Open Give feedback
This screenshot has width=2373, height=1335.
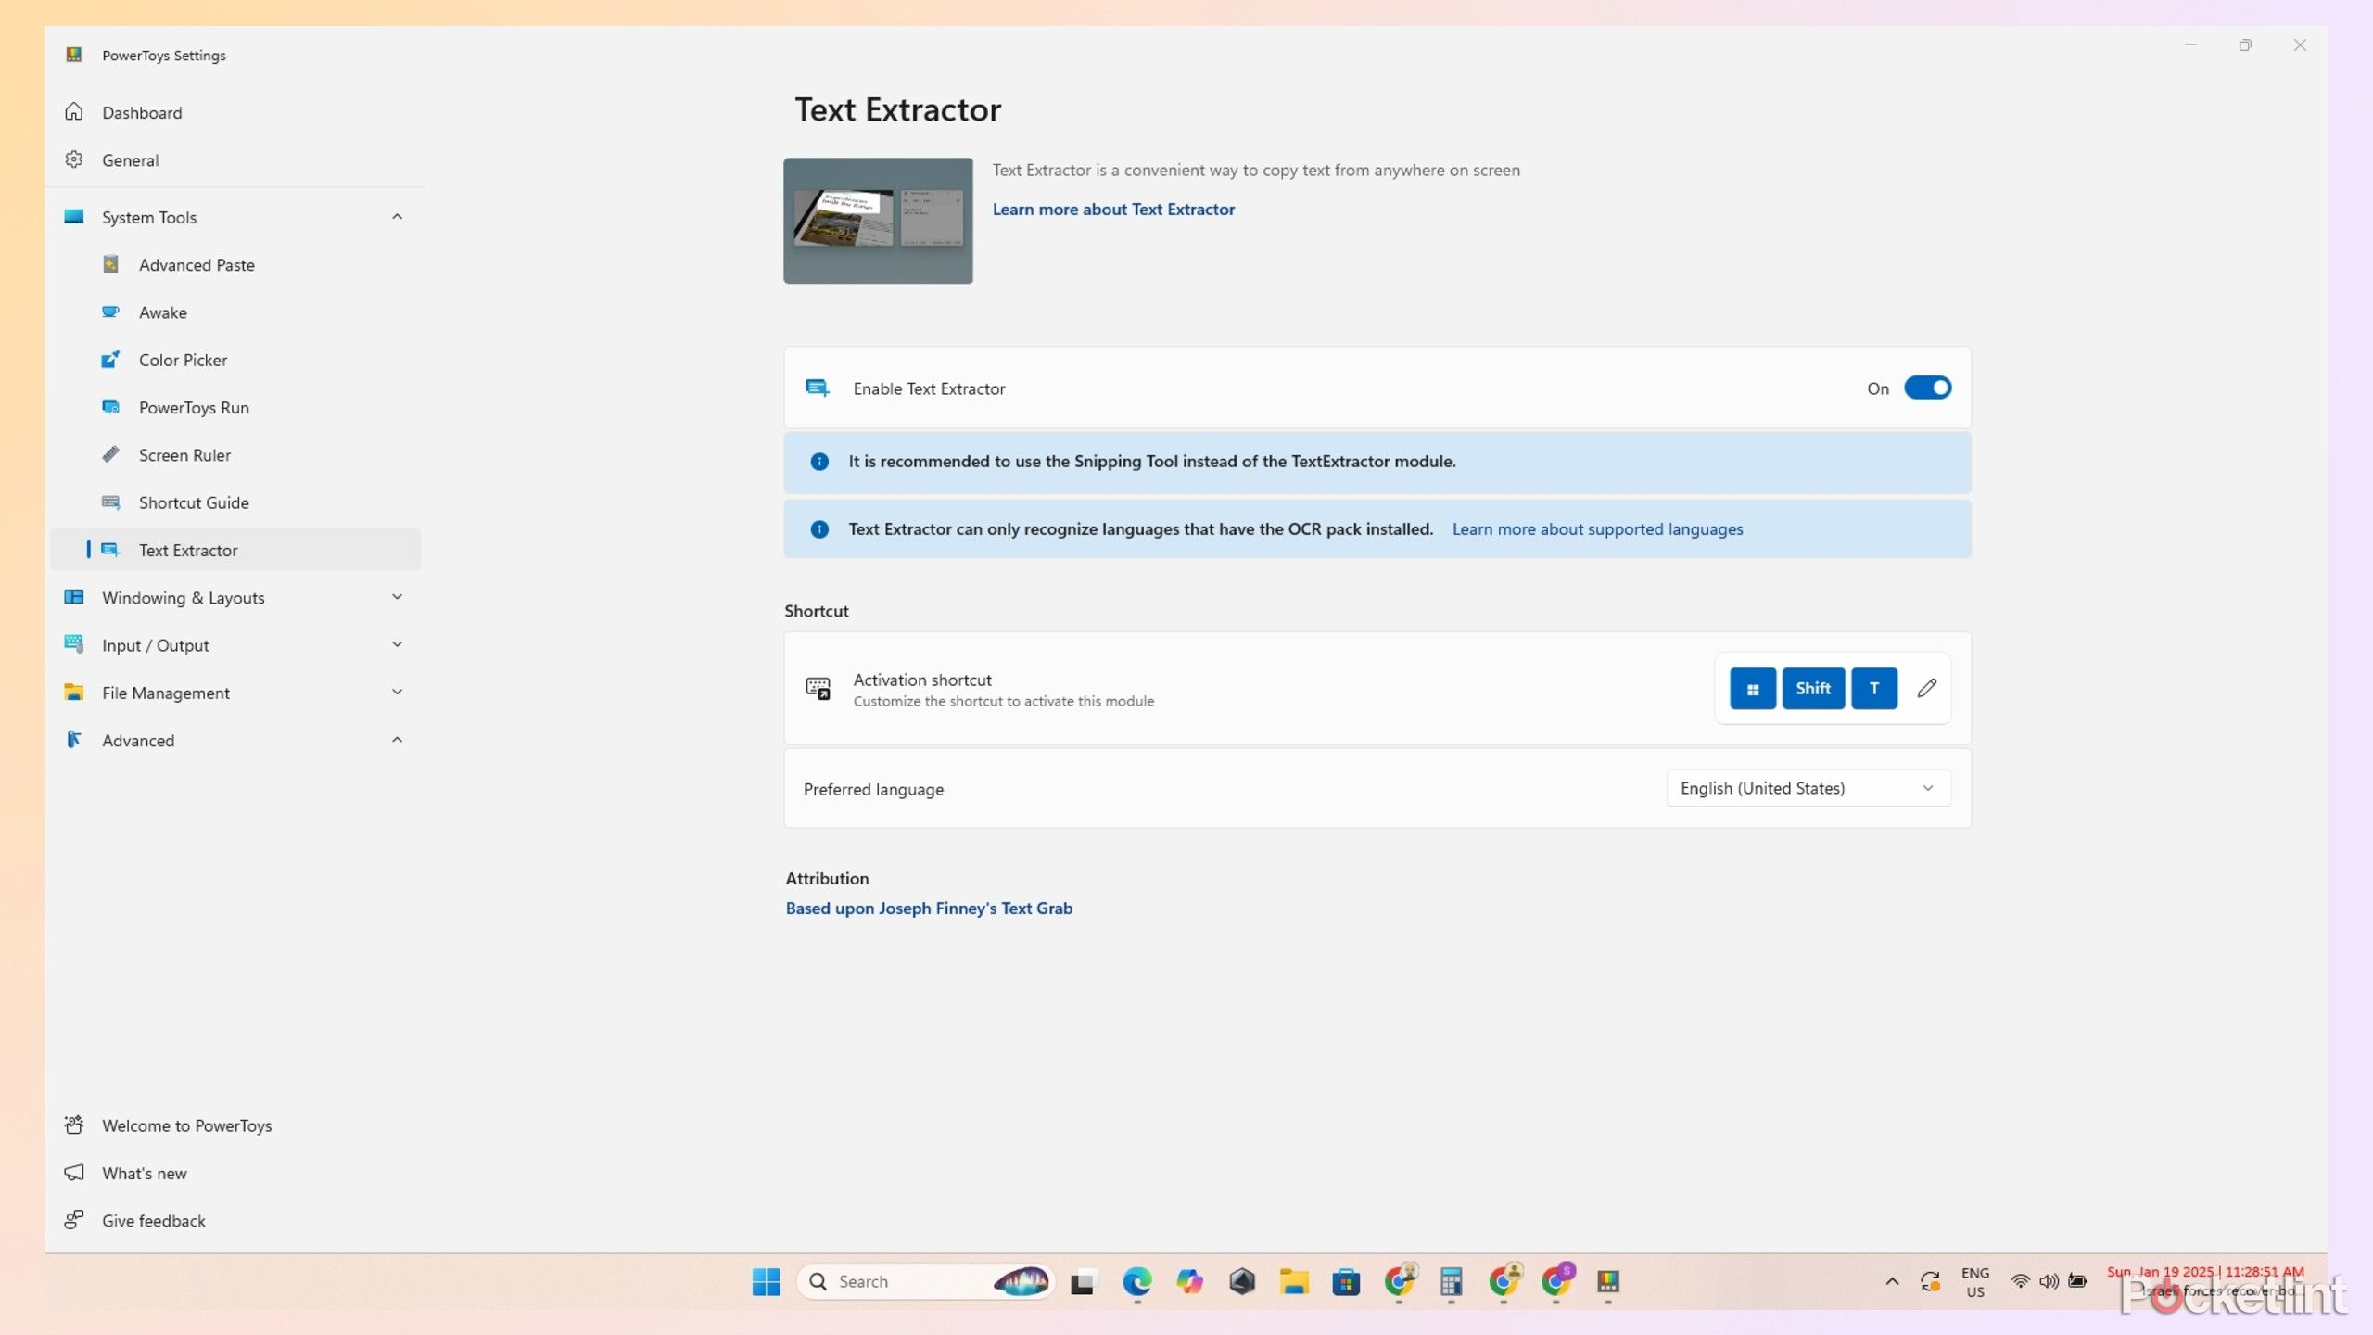click(x=235, y=1221)
